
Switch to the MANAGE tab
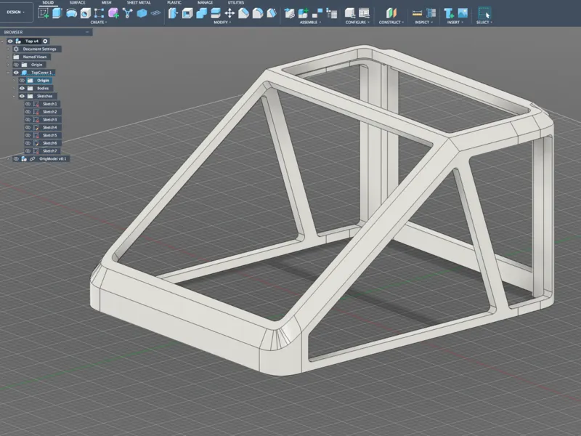click(x=205, y=3)
